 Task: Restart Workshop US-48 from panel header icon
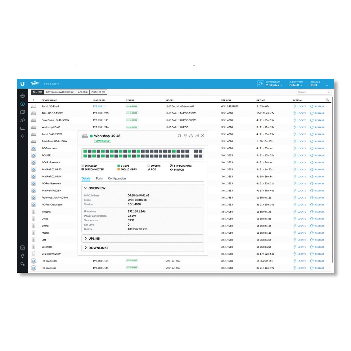coord(179,136)
